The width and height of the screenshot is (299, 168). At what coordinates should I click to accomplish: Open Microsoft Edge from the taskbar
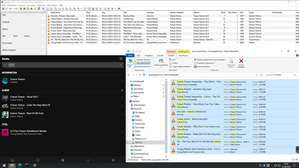19,165
